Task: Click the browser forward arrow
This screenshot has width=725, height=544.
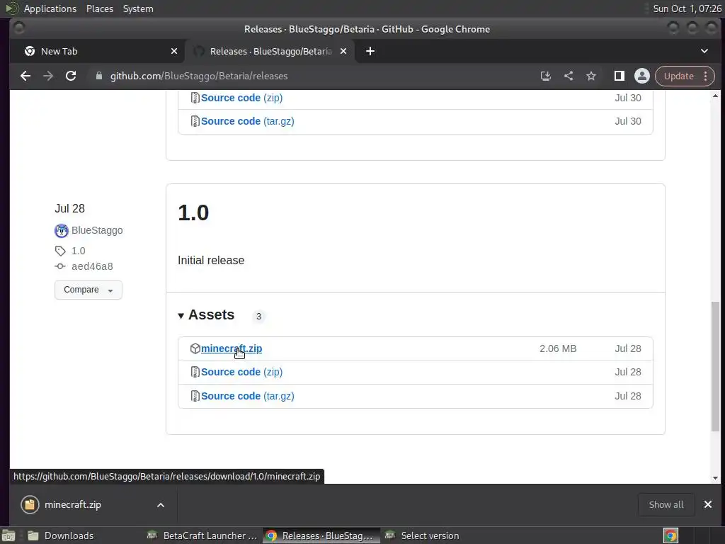Action: (x=48, y=76)
